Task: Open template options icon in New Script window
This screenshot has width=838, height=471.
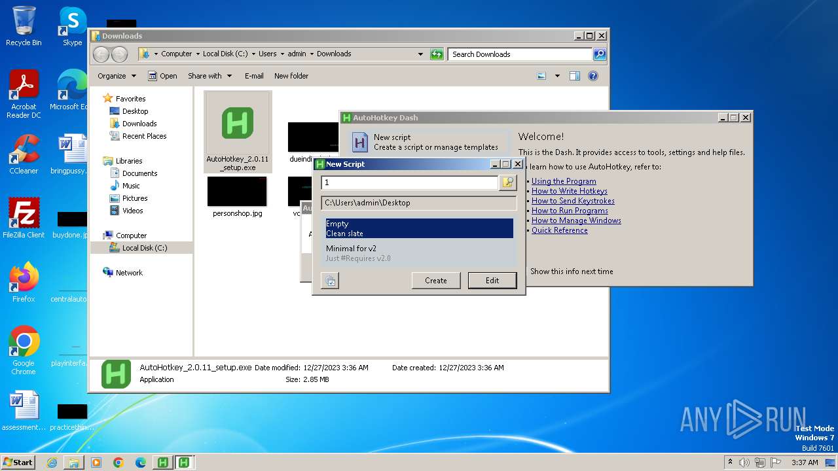Action: [x=330, y=281]
